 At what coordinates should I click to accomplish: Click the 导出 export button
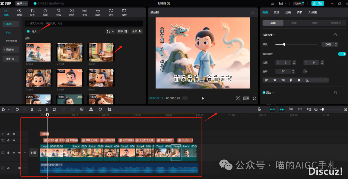point(318,4)
